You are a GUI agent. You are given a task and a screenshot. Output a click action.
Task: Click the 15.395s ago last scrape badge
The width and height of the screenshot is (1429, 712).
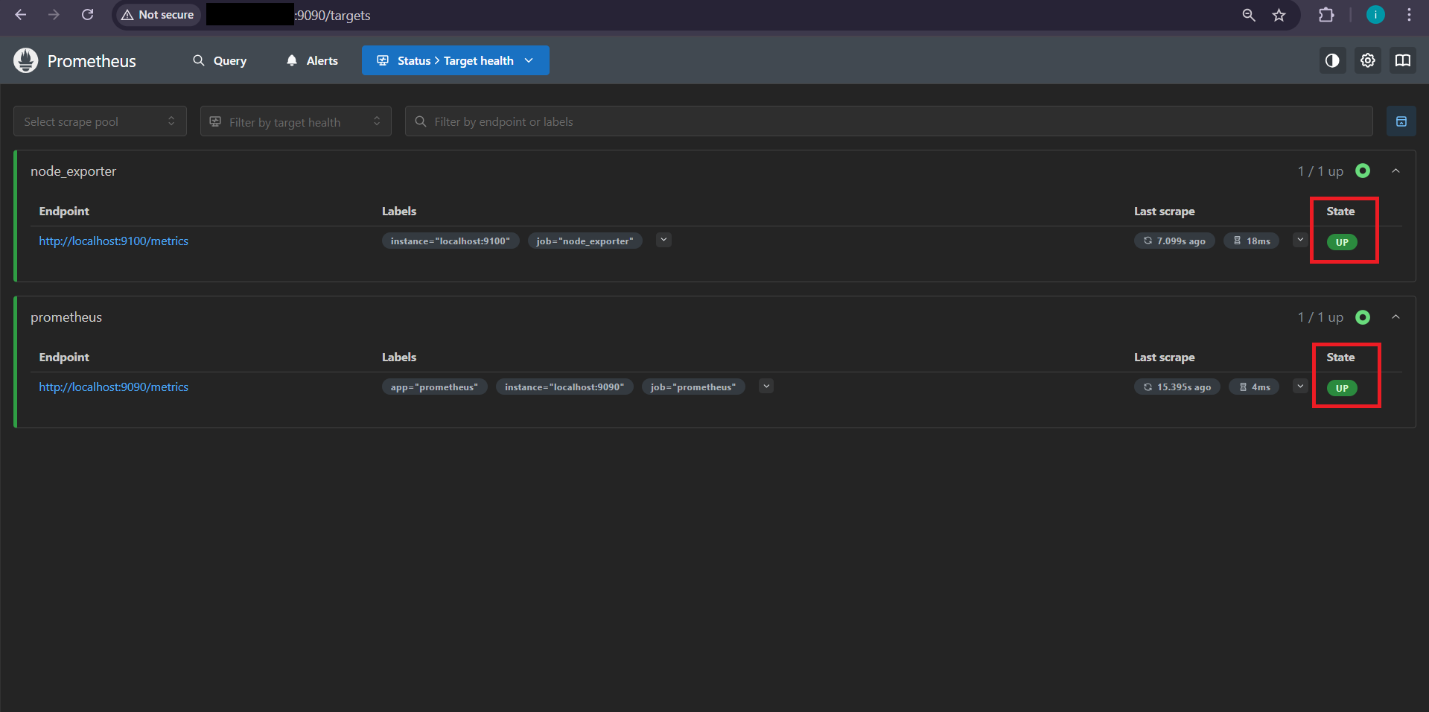pyautogui.click(x=1177, y=387)
